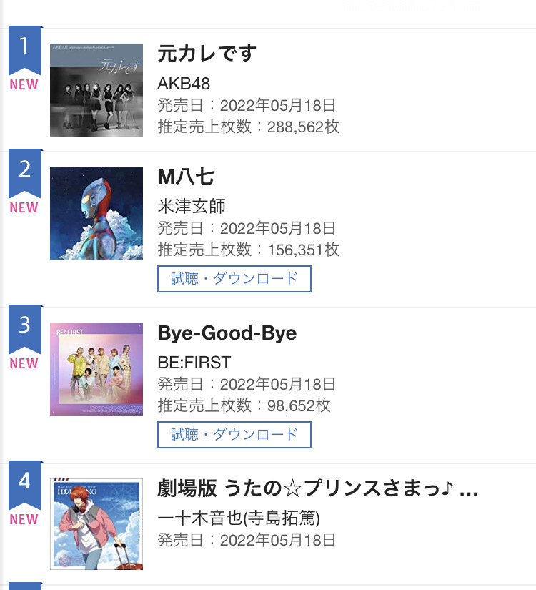Select the artist name 米津玄師
This screenshot has width=536, height=590.
pos(192,207)
